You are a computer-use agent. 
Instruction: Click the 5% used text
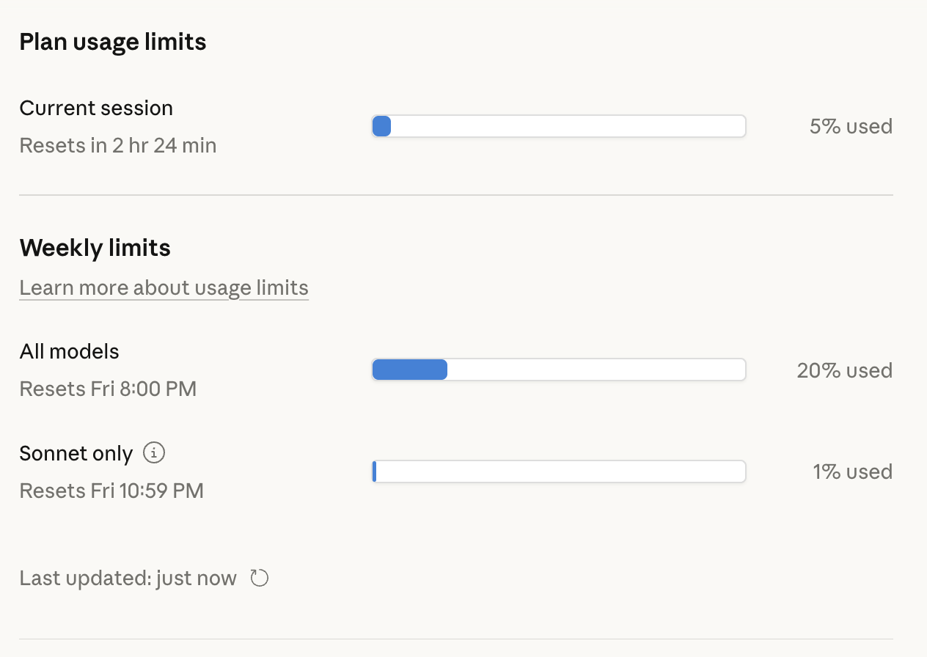pyautogui.click(x=851, y=126)
